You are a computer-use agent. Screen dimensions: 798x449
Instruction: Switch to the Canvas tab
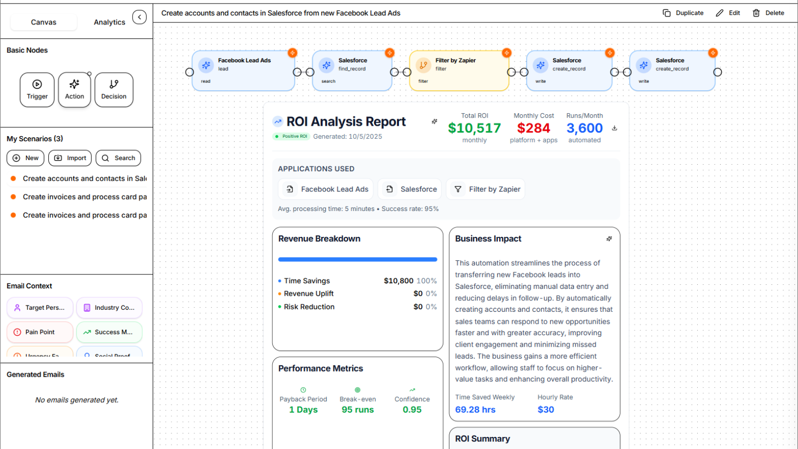[x=44, y=22]
